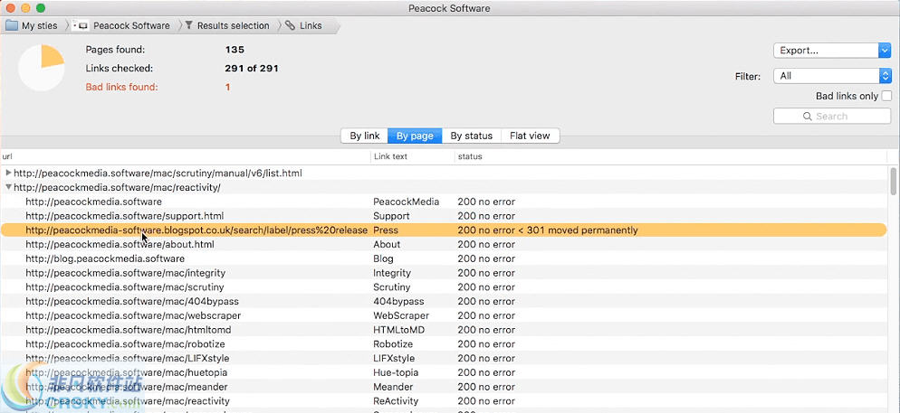Sort by status column header

click(x=672, y=156)
